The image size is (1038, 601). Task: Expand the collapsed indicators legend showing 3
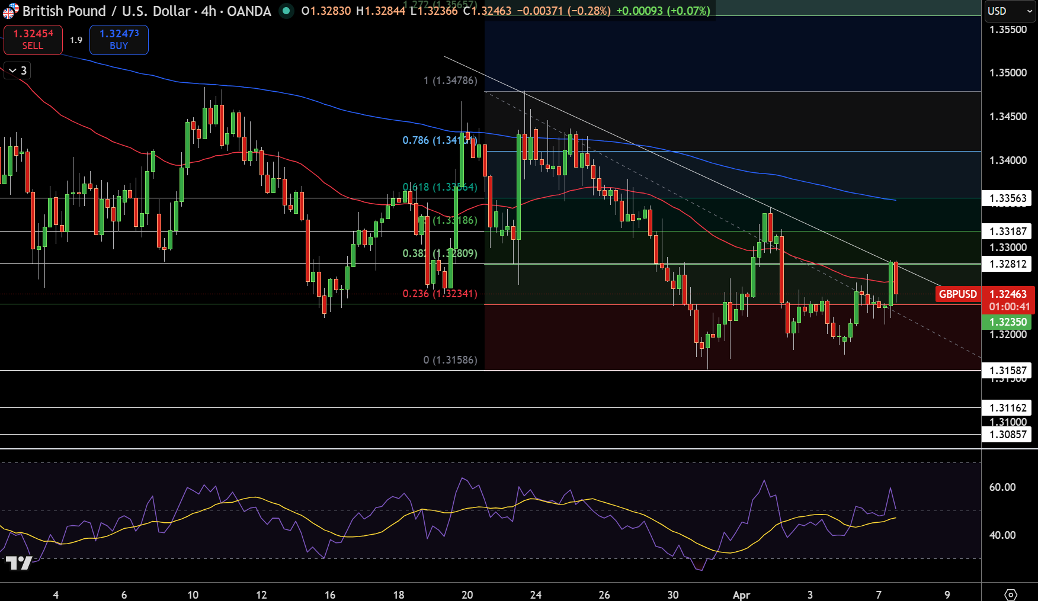[17, 70]
